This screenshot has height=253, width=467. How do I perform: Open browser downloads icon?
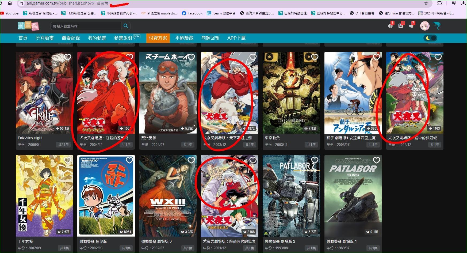464,3
